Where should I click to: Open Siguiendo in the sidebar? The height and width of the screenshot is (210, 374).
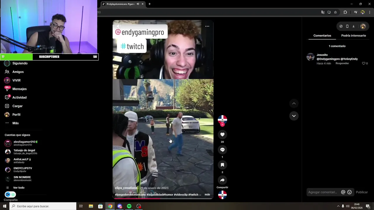[16, 63]
